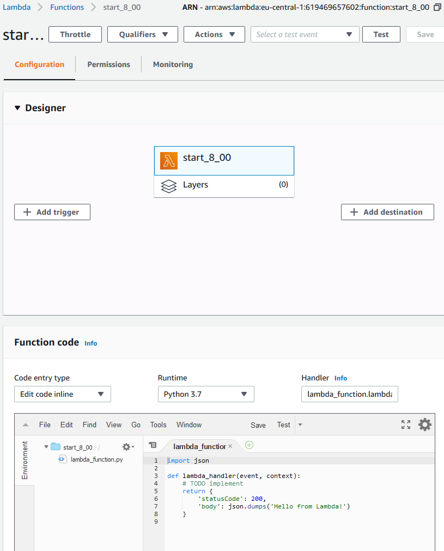This screenshot has height=551, width=444.
Task: Switch to the Permissions tab
Action: 108,65
